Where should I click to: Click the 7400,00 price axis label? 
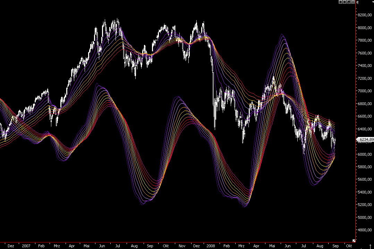coord(365,66)
